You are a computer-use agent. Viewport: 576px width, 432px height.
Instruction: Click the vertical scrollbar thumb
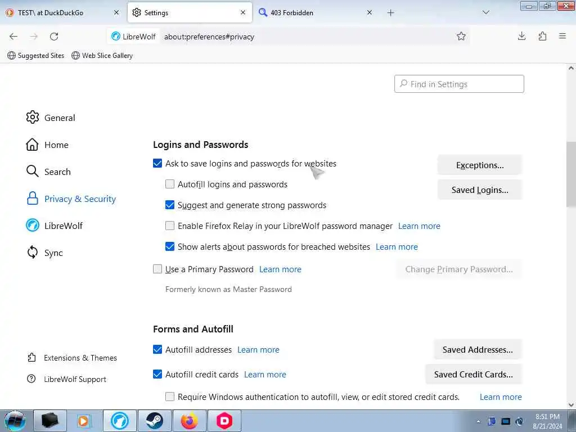[571, 174]
